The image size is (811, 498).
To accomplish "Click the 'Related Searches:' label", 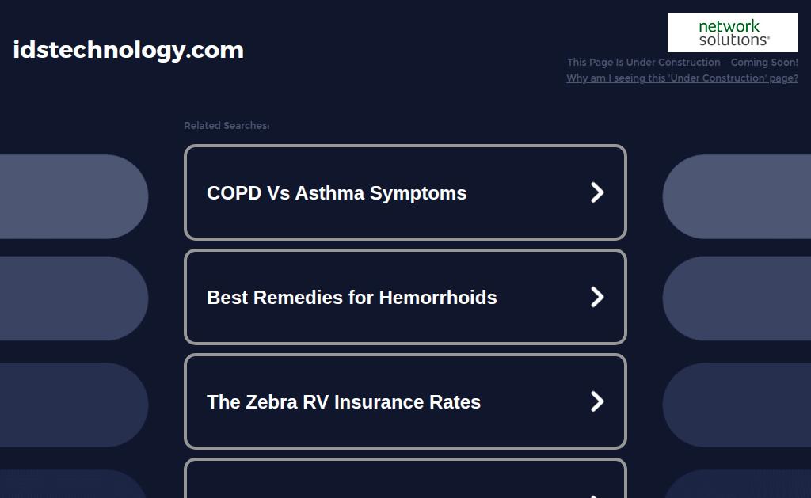I will 227,126.
